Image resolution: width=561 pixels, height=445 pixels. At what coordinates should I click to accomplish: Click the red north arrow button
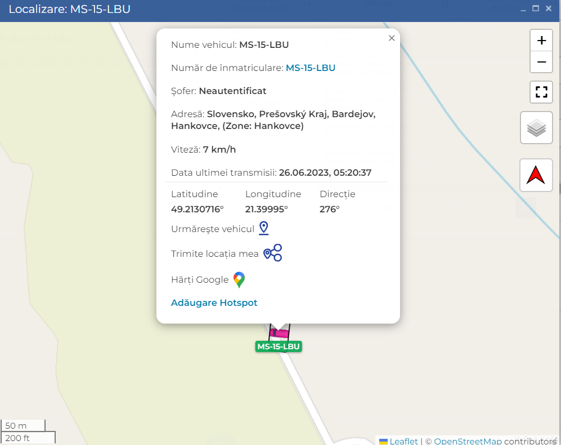(x=536, y=175)
